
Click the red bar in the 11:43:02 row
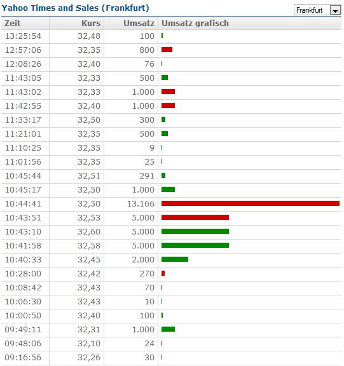[168, 91]
